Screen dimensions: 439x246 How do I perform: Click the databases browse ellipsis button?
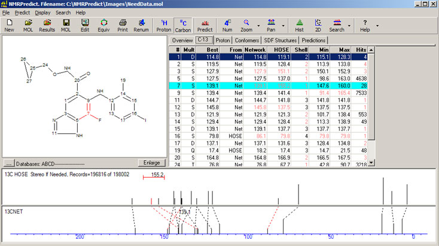[x=9, y=163]
